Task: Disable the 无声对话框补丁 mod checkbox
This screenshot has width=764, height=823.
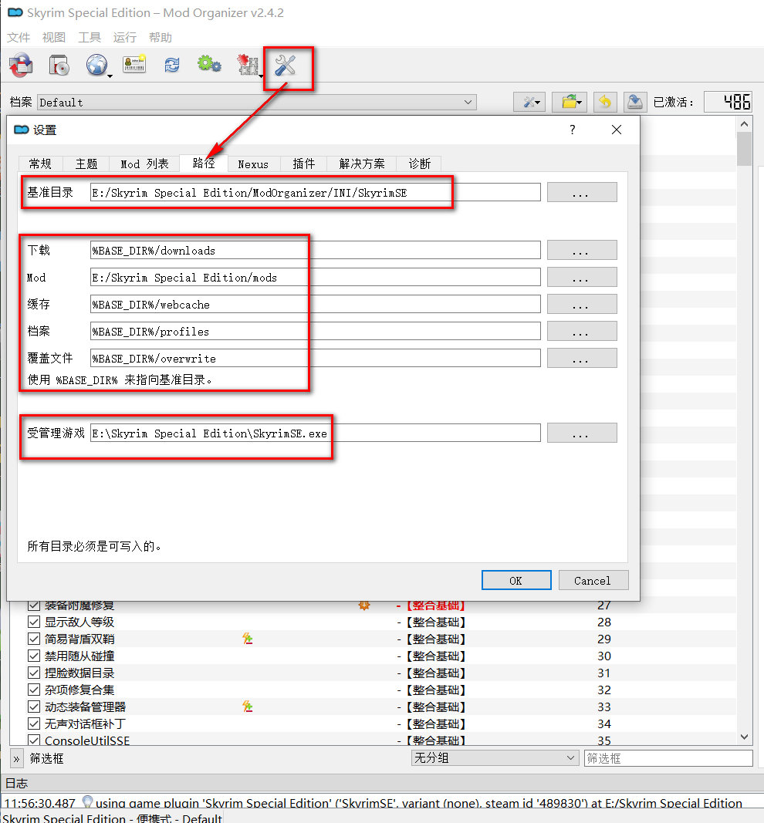Action: [x=34, y=723]
